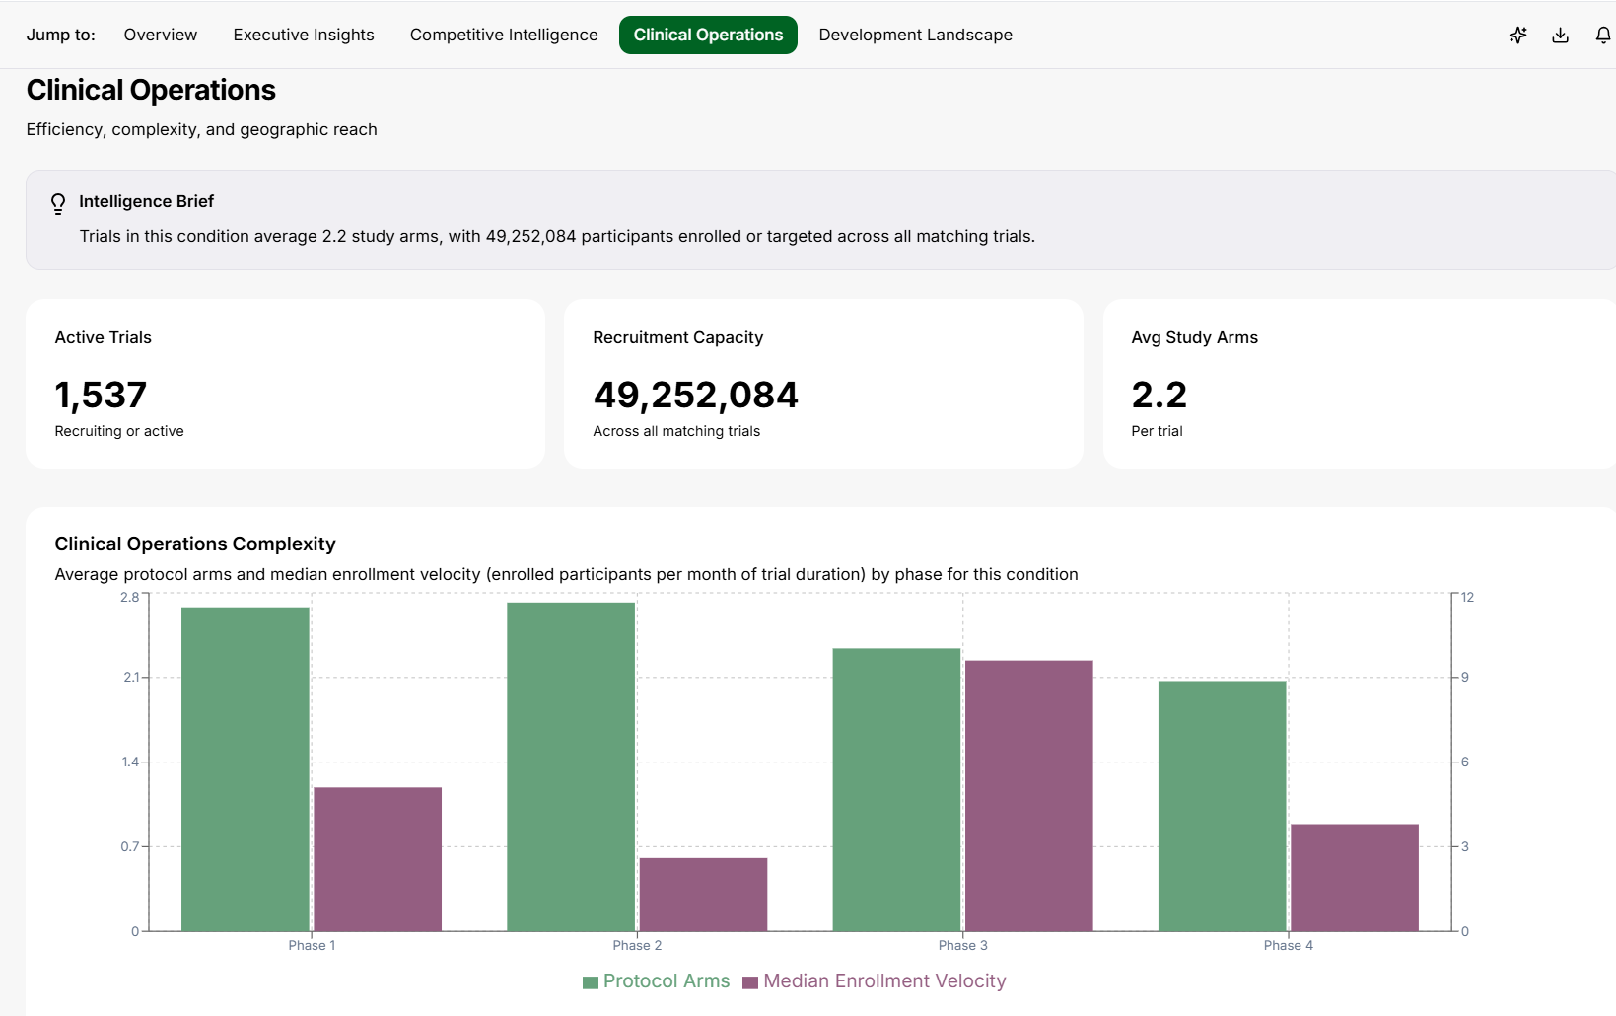Go to Development Landscape

pos(915,35)
